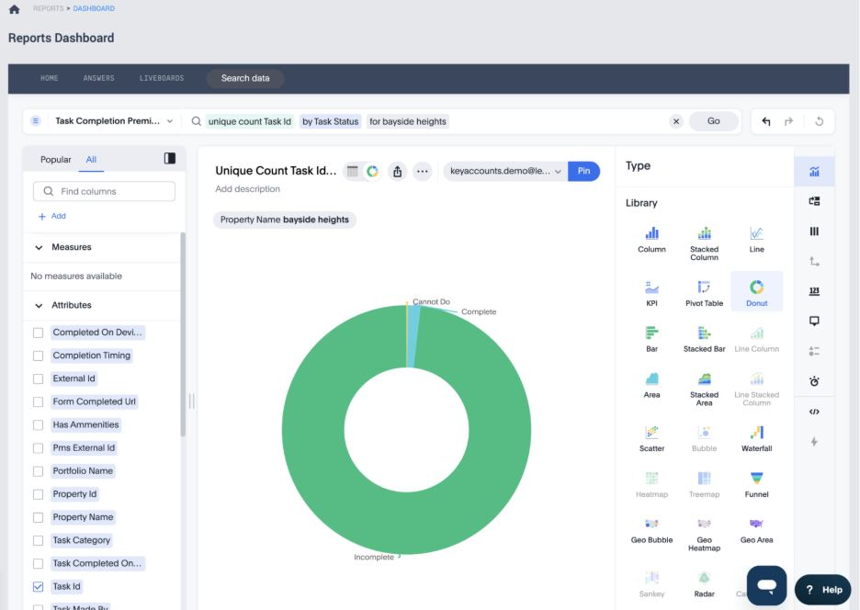Select the Column chart type
The image size is (860, 610).
(651, 239)
